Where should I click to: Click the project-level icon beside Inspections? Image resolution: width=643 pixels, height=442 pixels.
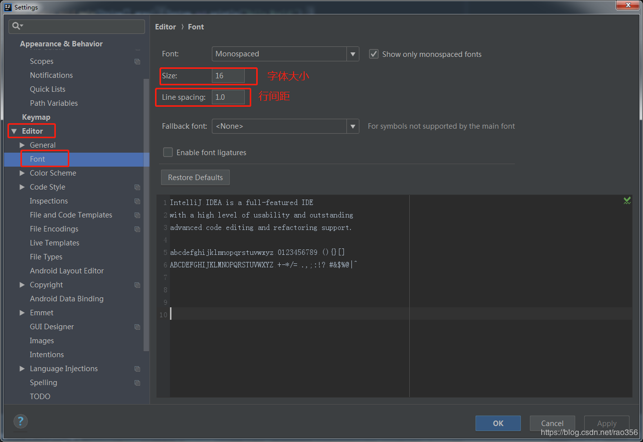[x=138, y=201]
